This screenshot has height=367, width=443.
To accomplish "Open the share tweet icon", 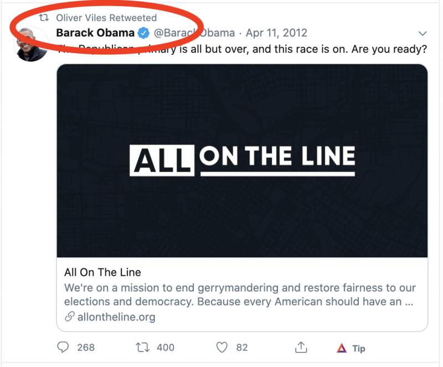I will (301, 347).
